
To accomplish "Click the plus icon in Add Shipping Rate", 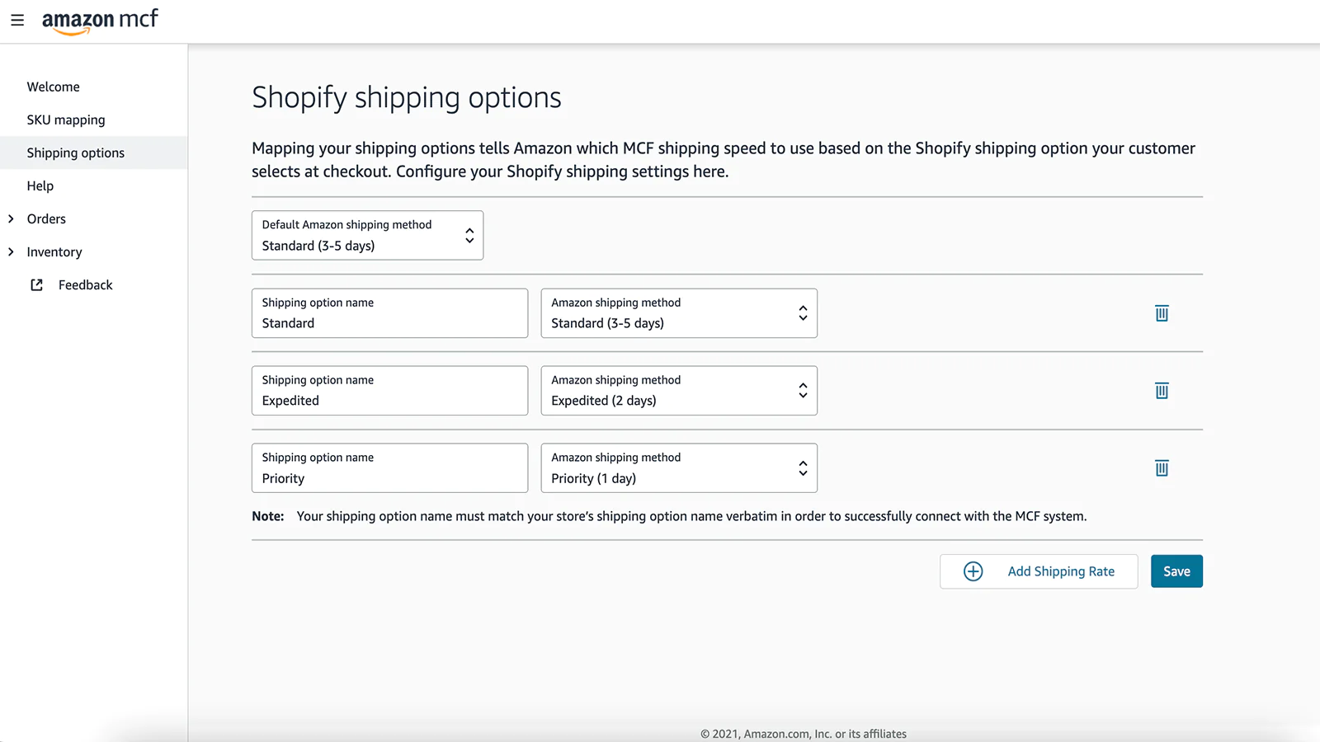I will [973, 571].
